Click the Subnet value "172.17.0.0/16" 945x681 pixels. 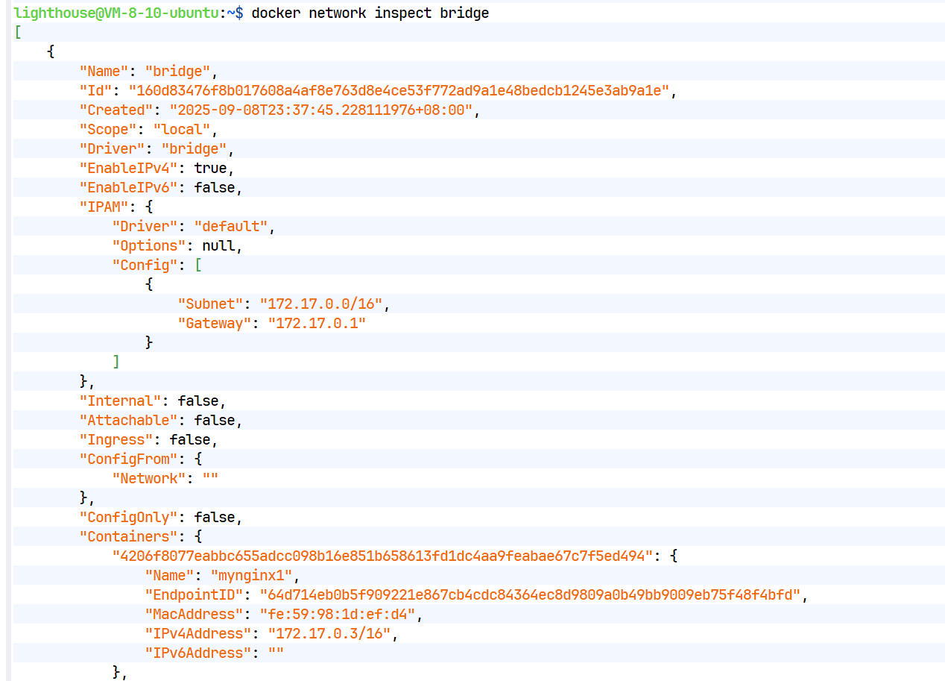(321, 304)
